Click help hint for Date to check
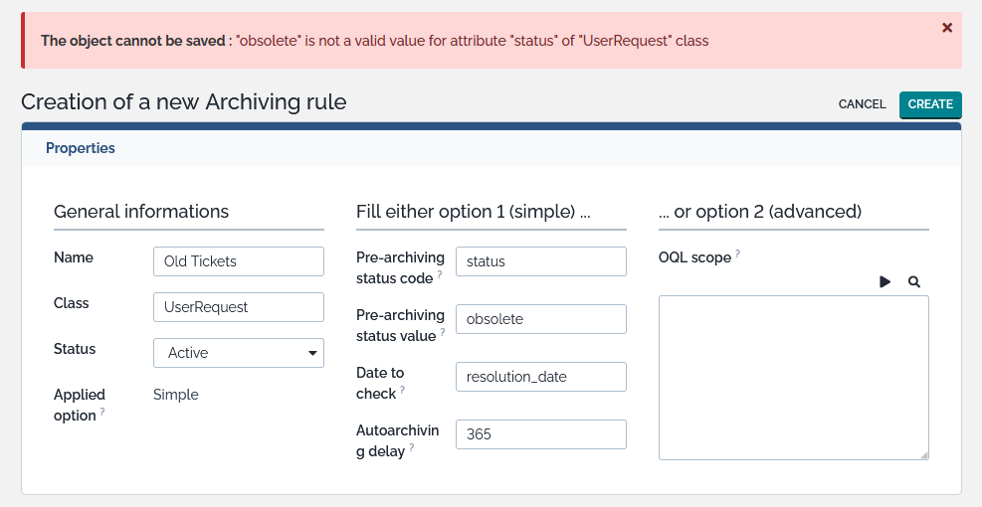This screenshot has height=507, width=982. (x=403, y=391)
